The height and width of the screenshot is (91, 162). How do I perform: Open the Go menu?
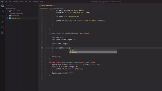[26, 2]
